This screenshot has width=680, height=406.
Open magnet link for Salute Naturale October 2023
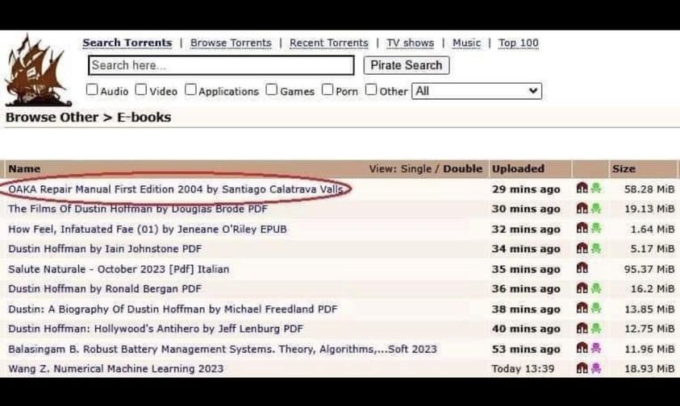(582, 268)
